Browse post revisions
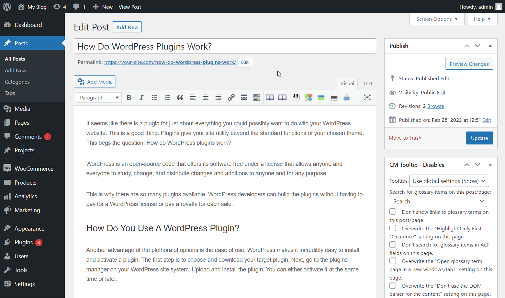The image size is (505, 298). coord(435,106)
